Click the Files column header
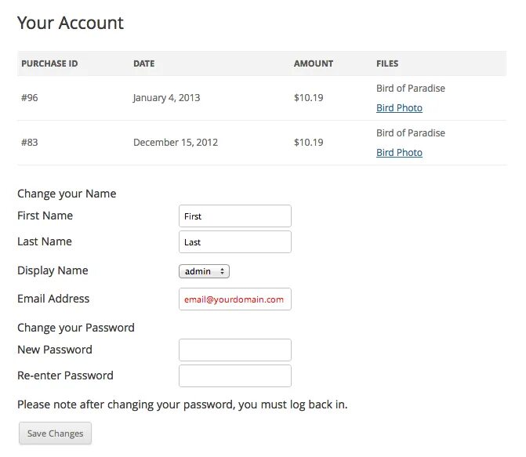This screenshot has height=457, width=526. coord(387,63)
